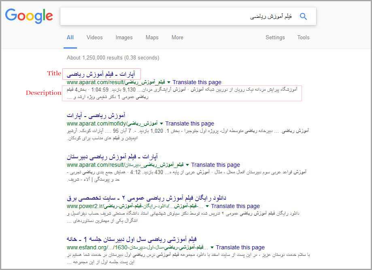The width and height of the screenshot is (372, 270).
Task: Click Translate this page for power2.ir result
Action: (235, 206)
